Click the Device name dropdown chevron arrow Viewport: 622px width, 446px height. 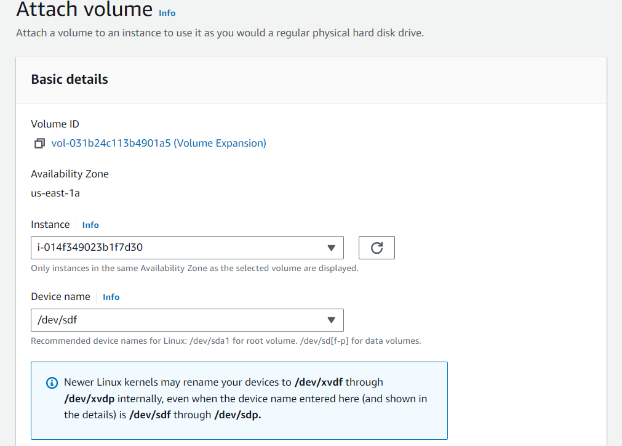click(x=333, y=320)
